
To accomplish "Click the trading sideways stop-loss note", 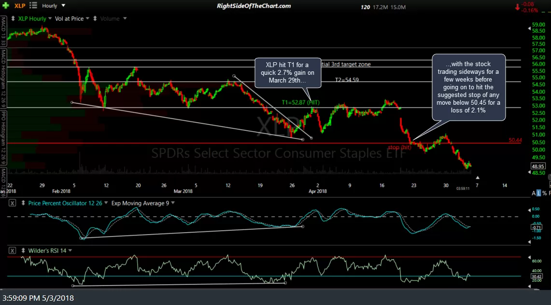I will (x=468, y=87).
